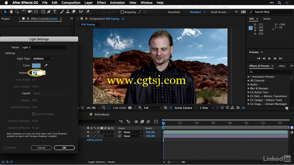Expand the 3D Channel effects category
294x165 pixels.
248,81
